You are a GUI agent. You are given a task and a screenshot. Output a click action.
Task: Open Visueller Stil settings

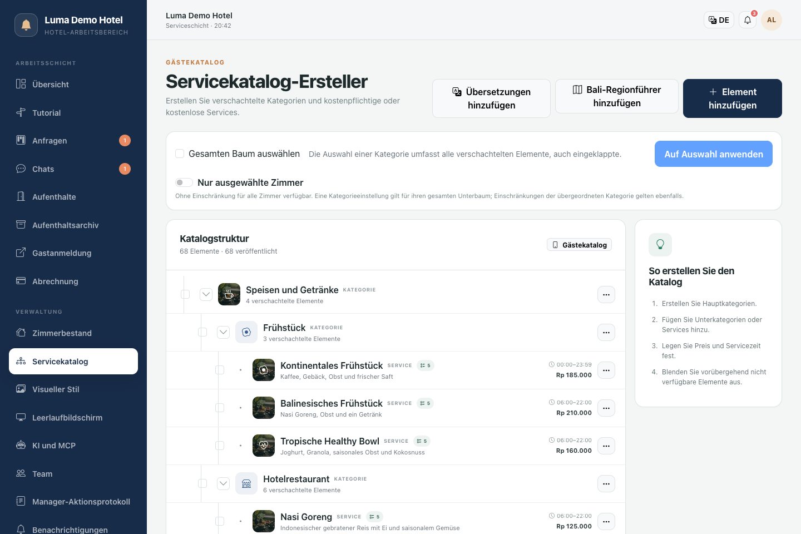click(73, 389)
